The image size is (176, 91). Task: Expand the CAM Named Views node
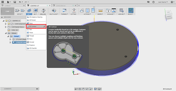(6, 27)
